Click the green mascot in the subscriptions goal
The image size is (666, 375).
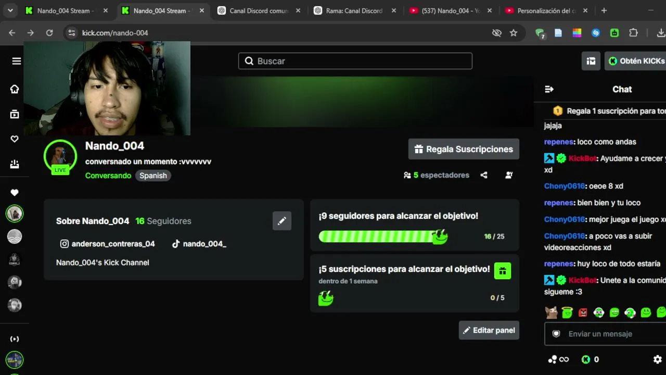(x=326, y=298)
